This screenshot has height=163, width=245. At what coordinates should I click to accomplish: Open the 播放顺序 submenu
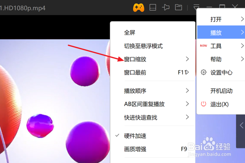153,91
